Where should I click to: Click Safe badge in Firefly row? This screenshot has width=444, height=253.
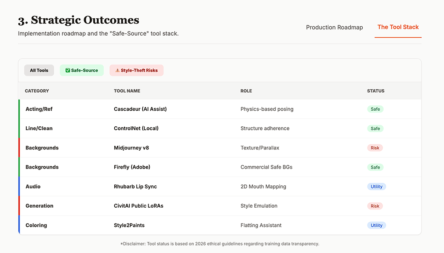tap(375, 168)
